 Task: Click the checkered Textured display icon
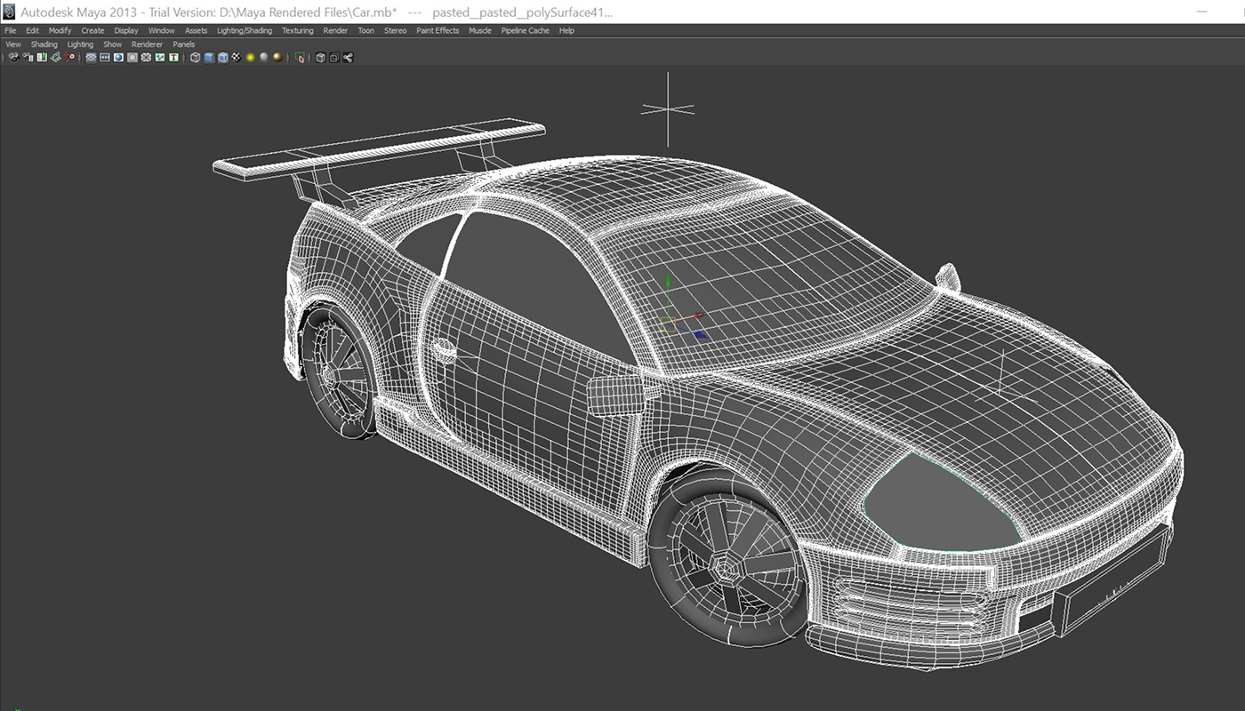237,58
